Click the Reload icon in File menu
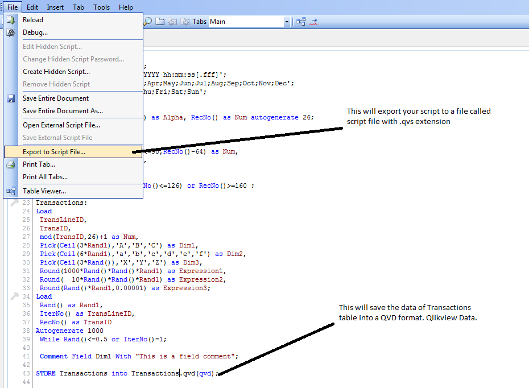The width and height of the screenshot is (529, 388). tap(11, 20)
